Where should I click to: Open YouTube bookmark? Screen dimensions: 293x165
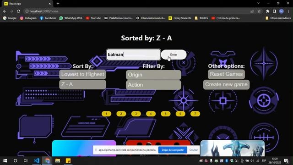(93, 18)
